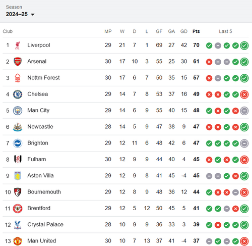
Task: Click the Pts column header
Action: coord(196,31)
